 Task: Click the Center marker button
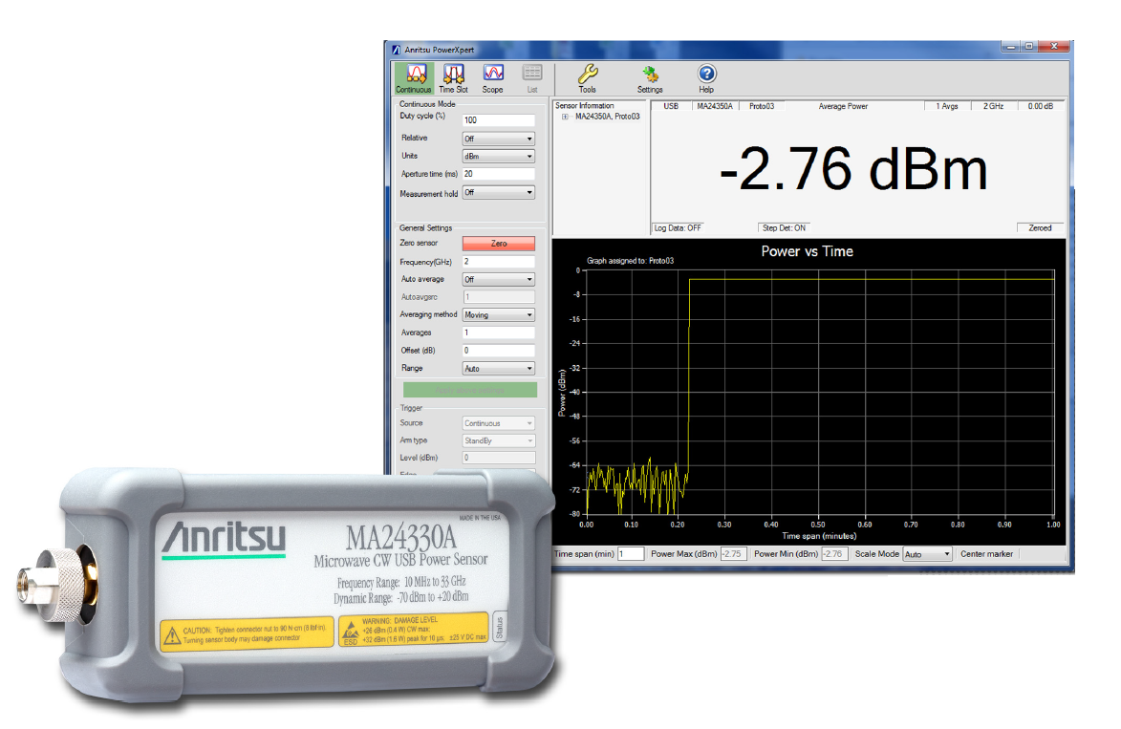(986, 554)
